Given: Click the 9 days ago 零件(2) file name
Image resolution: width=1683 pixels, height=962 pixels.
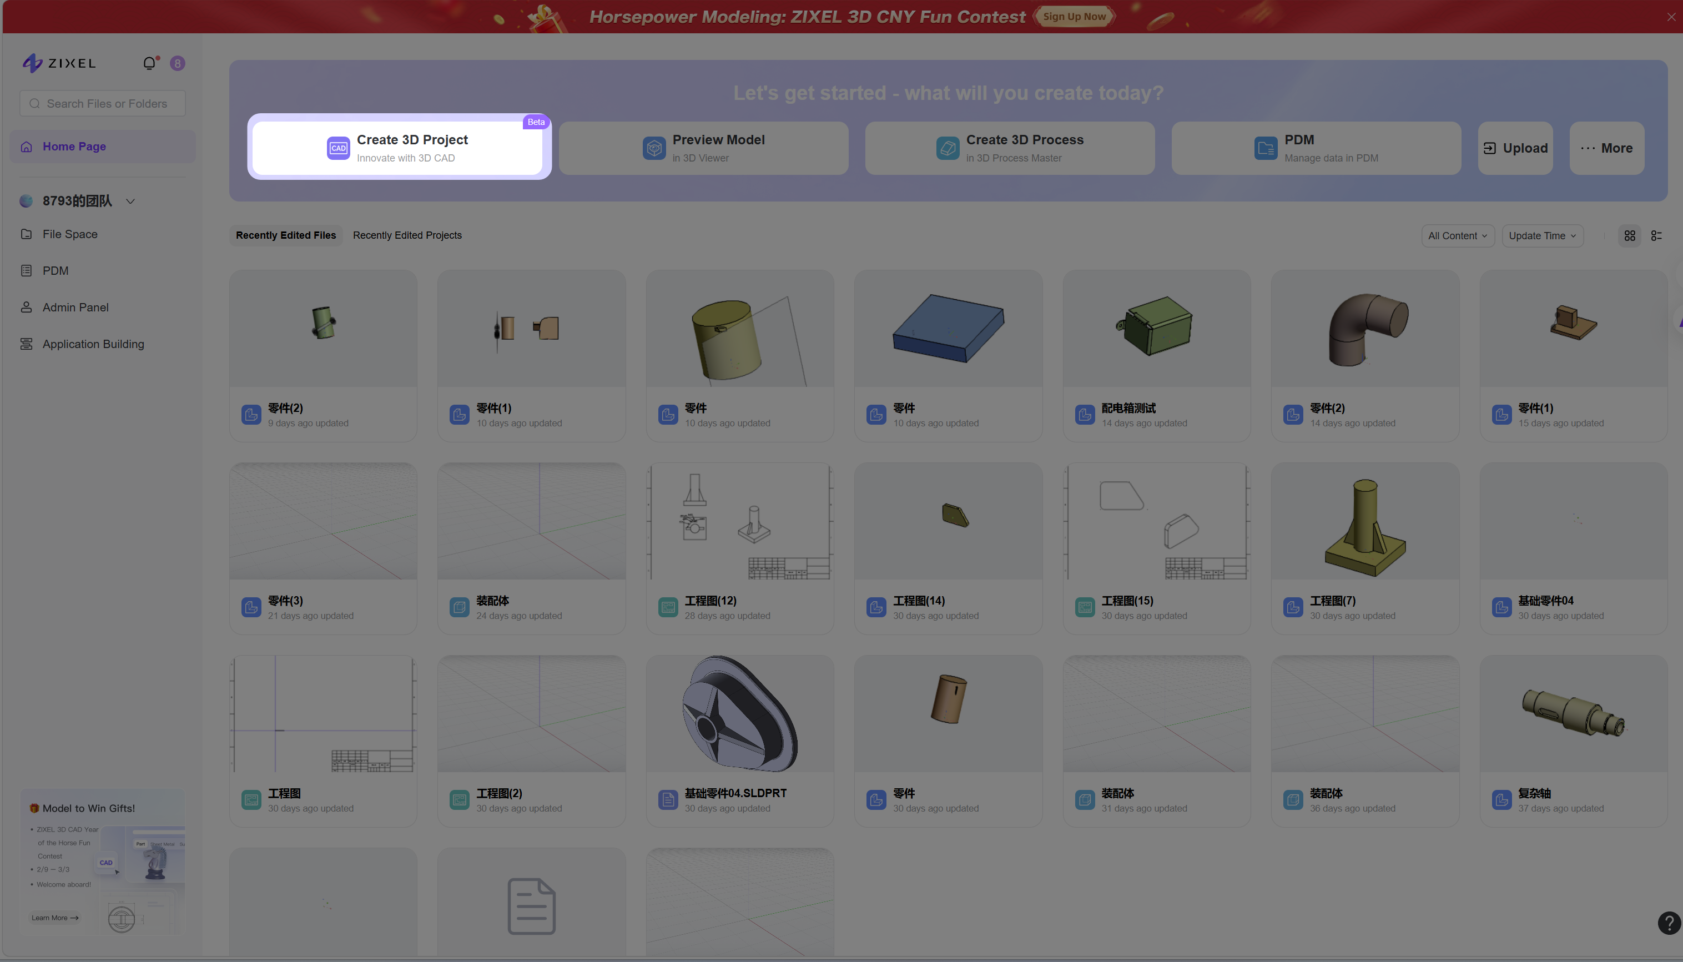Looking at the screenshot, I should [285, 409].
